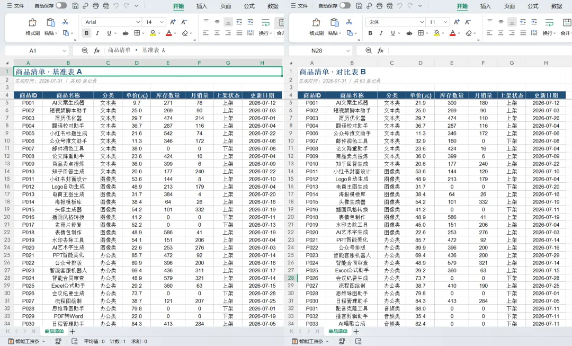Click the redo arrow in right window

[x=410, y=5]
